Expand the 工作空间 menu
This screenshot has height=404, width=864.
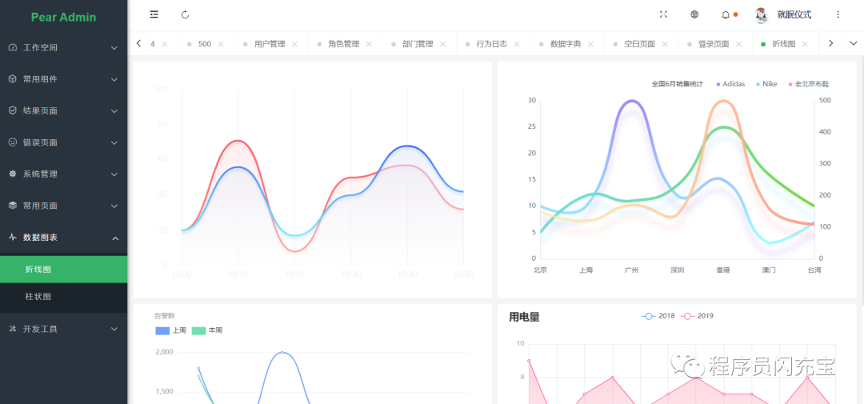[63, 48]
